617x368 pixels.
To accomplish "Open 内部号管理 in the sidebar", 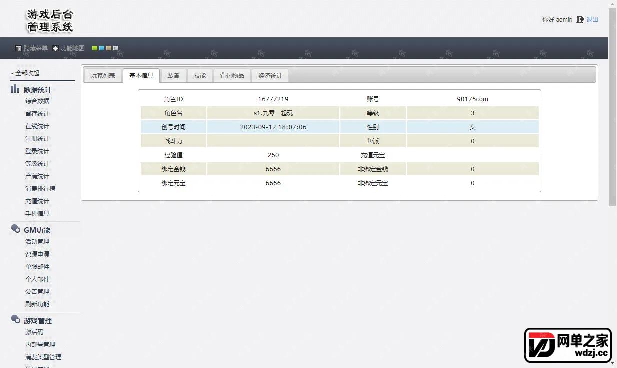I will click(40, 345).
